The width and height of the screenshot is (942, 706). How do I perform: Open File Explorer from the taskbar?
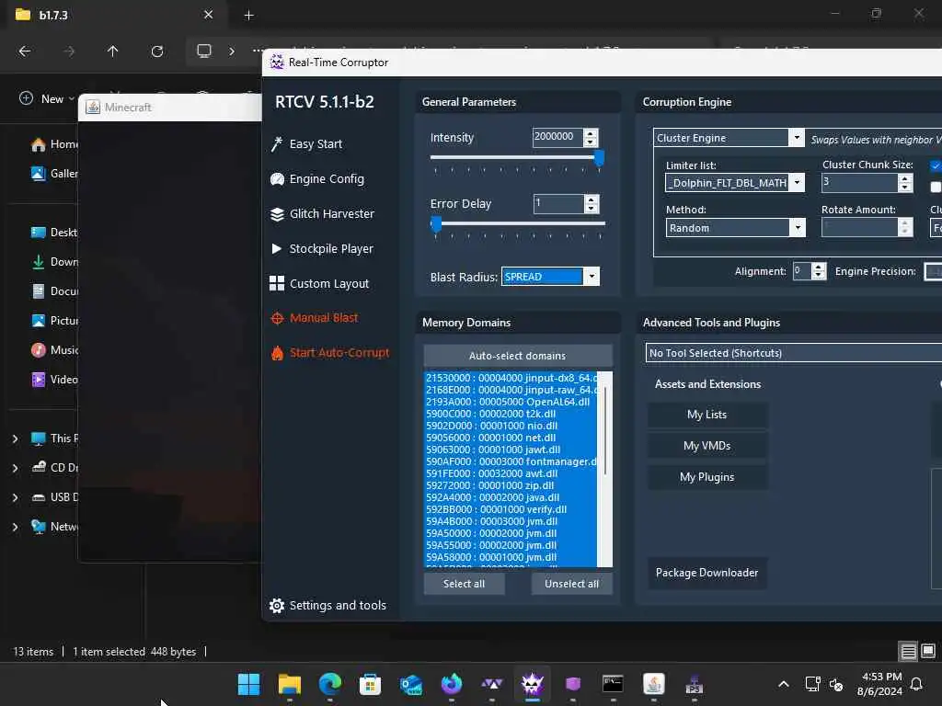(x=290, y=684)
